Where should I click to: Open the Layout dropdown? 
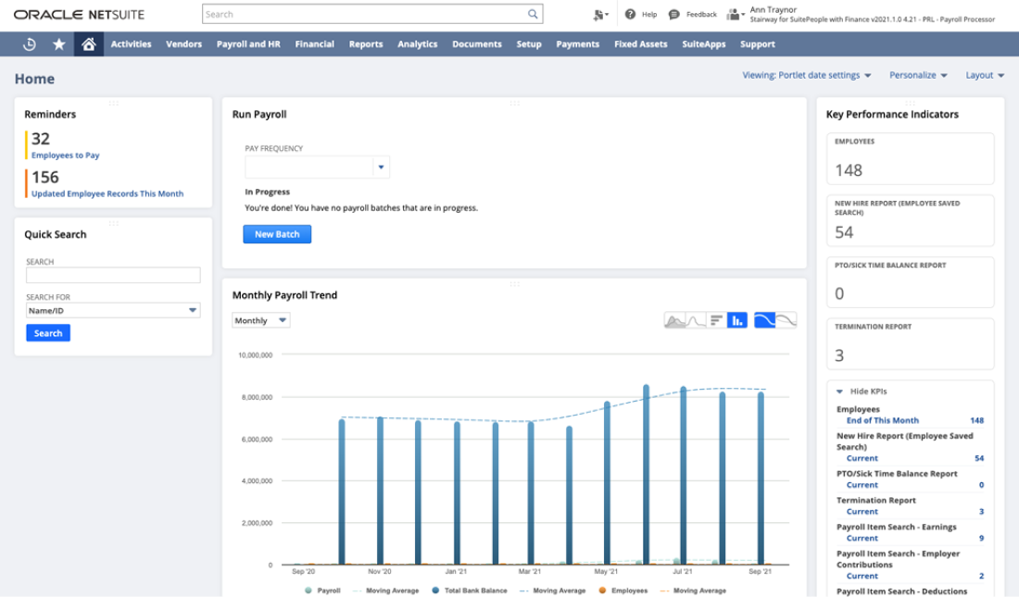tap(985, 75)
